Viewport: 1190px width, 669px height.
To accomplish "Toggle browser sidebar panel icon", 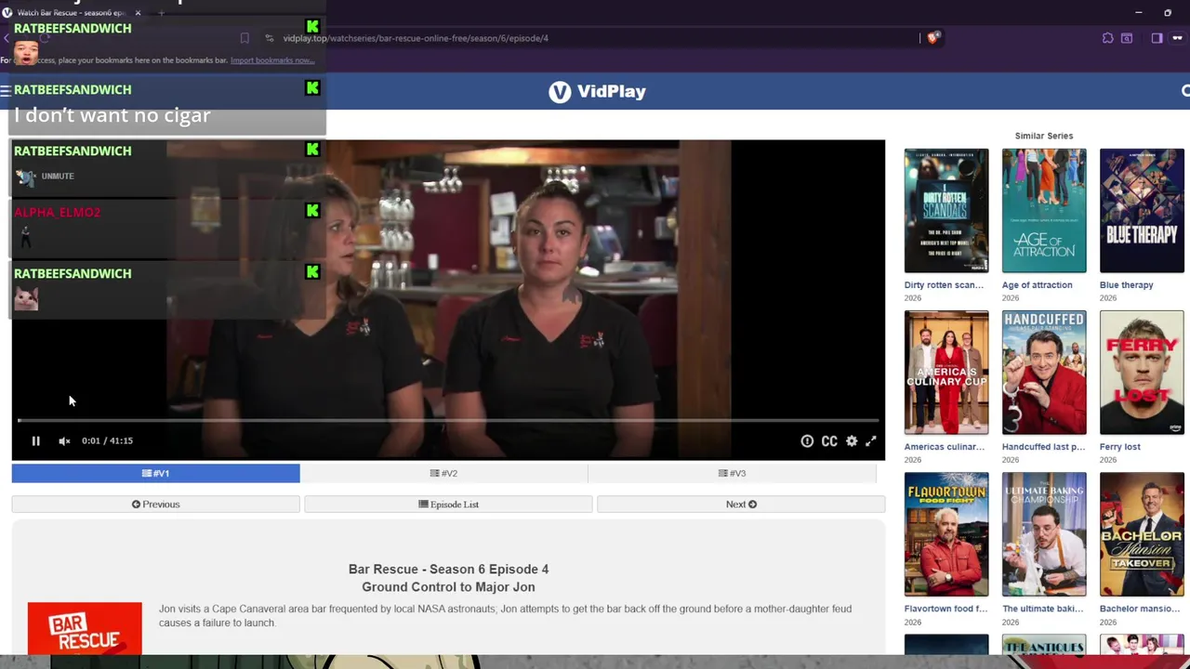I will pyautogui.click(x=1157, y=38).
